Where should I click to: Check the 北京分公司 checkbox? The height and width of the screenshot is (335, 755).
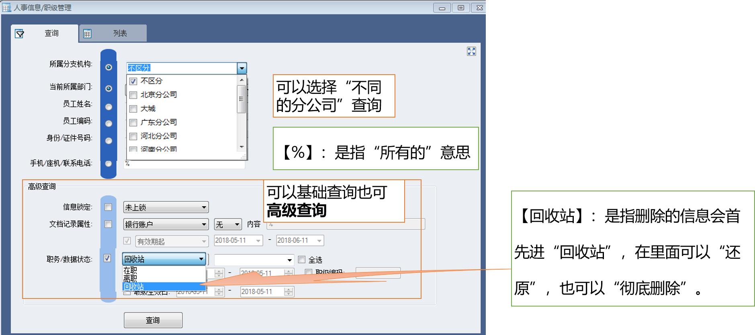click(133, 95)
